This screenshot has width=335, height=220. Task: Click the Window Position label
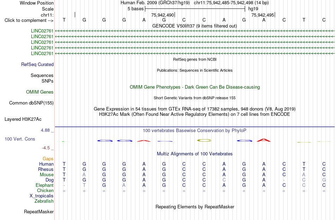37,3
